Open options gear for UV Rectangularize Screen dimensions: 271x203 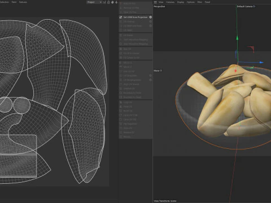[150, 80]
